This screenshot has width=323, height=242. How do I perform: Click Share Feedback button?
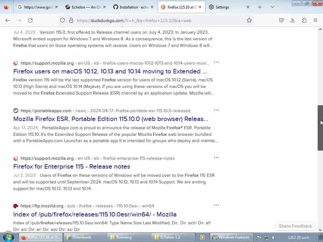[295, 226]
